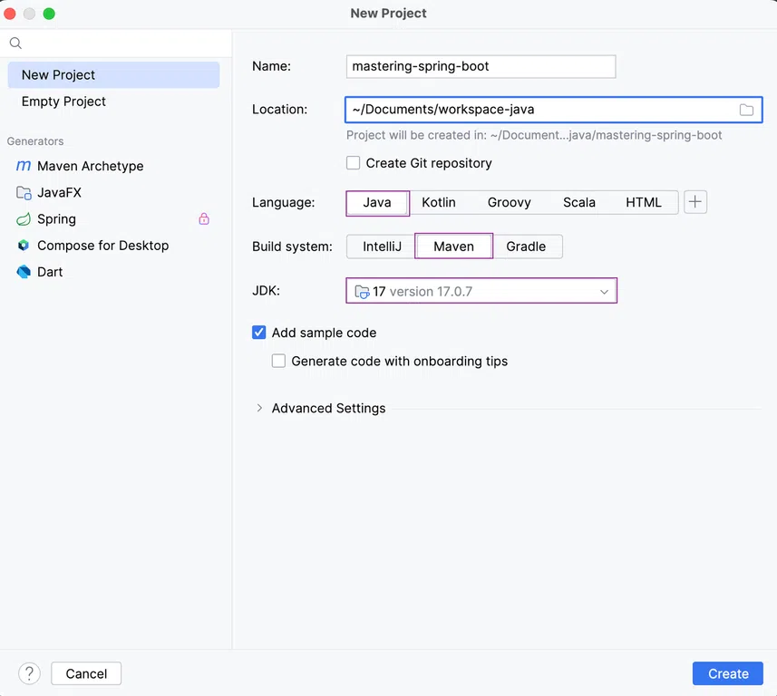Uncheck Add sample code
Viewport: 777px width, 696px height.
(258, 333)
